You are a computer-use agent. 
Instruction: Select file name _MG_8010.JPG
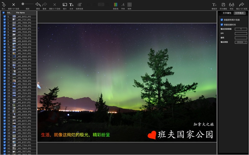coord(24,72)
